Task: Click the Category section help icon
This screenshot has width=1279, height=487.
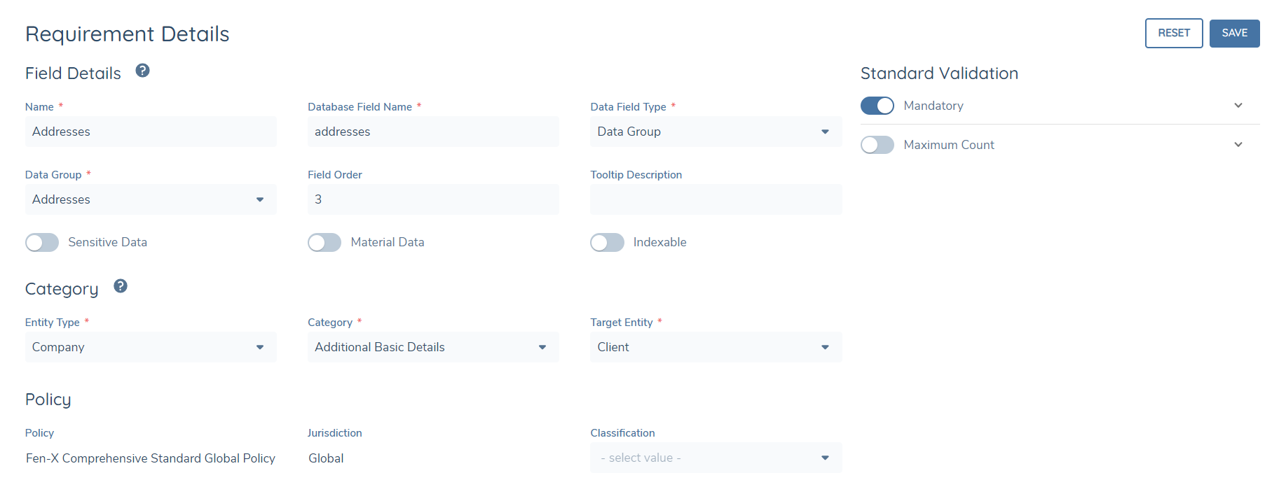Action: point(121,286)
